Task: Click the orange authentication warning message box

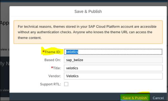Action: click(x=88, y=32)
